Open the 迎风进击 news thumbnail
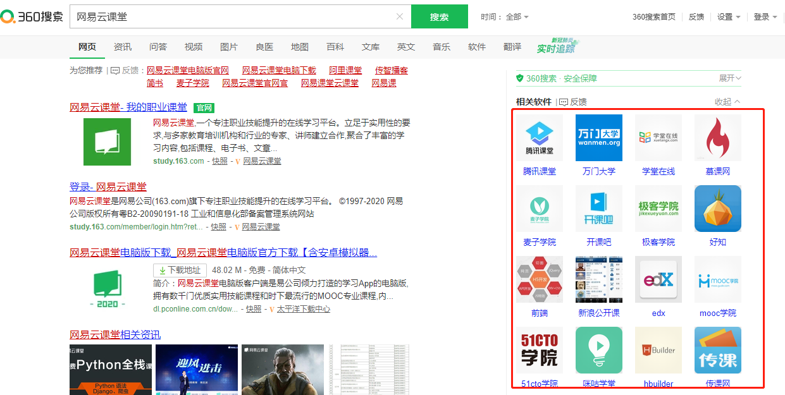The height and width of the screenshot is (395, 785). click(x=197, y=370)
